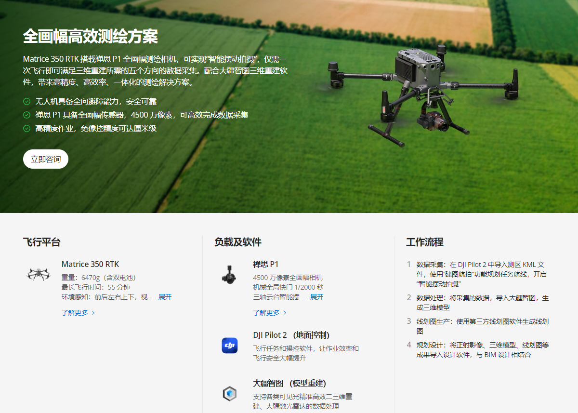Click the 大疆智图 (模型重建) title
The height and width of the screenshot is (413, 578).
click(x=289, y=383)
